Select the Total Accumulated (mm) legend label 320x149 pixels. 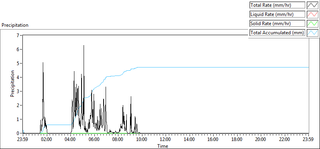(277, 33)
